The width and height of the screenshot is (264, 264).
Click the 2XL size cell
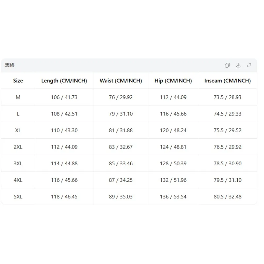coord(18,147)
